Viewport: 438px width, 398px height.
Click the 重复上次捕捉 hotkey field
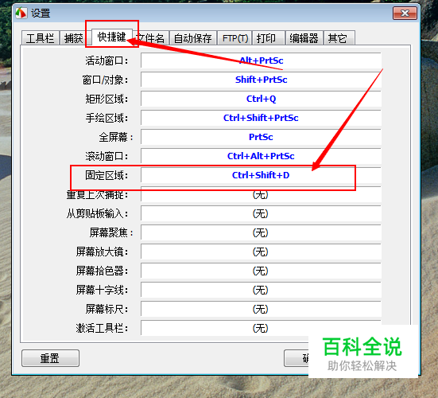pyautogui.click(x=262, y=194)
